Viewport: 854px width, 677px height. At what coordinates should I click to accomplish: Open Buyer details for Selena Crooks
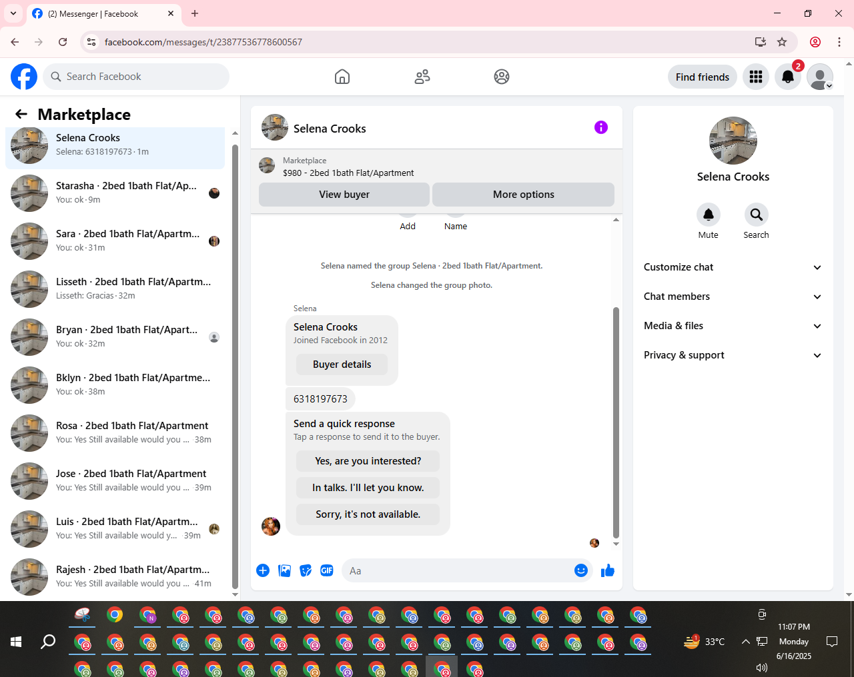point(342,364)
